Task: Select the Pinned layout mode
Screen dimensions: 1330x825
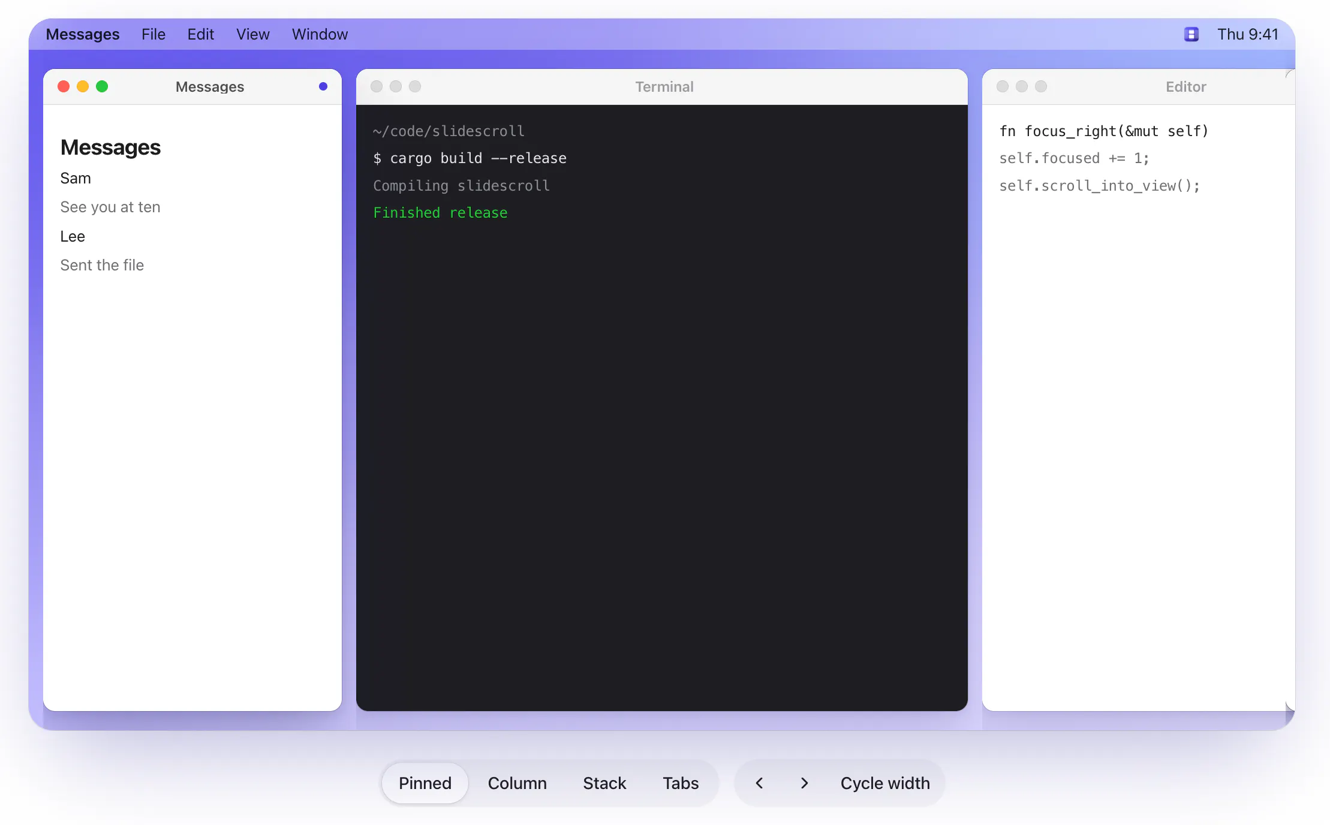Action: click(425, 783)
